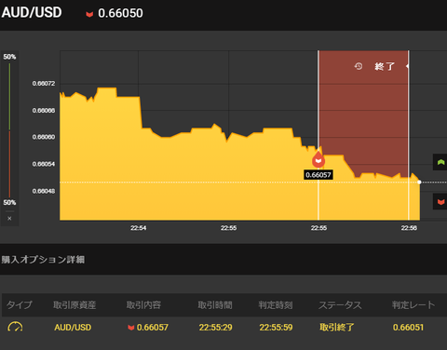Image resolution: width=447 pixels, height=350 pixels.
Task: Click the 判定レート column header
Action: pos(413,305)
